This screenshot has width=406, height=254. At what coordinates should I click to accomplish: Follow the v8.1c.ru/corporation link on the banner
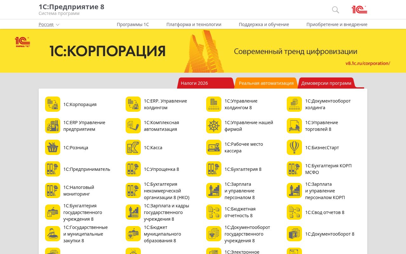[x=368, y=63]
